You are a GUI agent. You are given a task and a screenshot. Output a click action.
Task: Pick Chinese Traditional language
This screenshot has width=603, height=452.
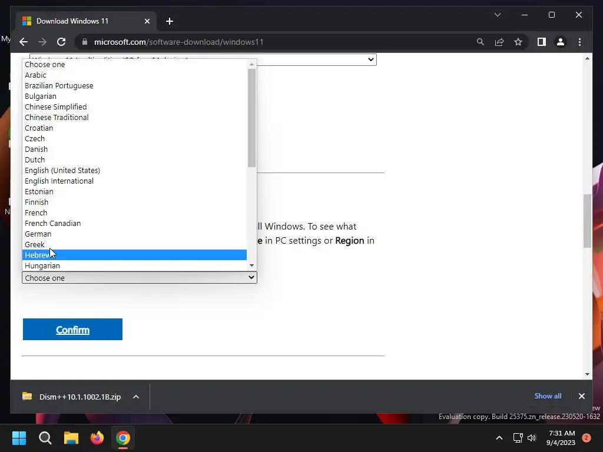click(x=134, y=117)
